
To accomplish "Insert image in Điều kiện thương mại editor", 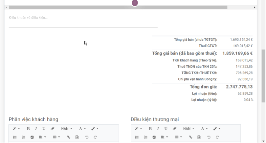I will [x=199, y=137].
